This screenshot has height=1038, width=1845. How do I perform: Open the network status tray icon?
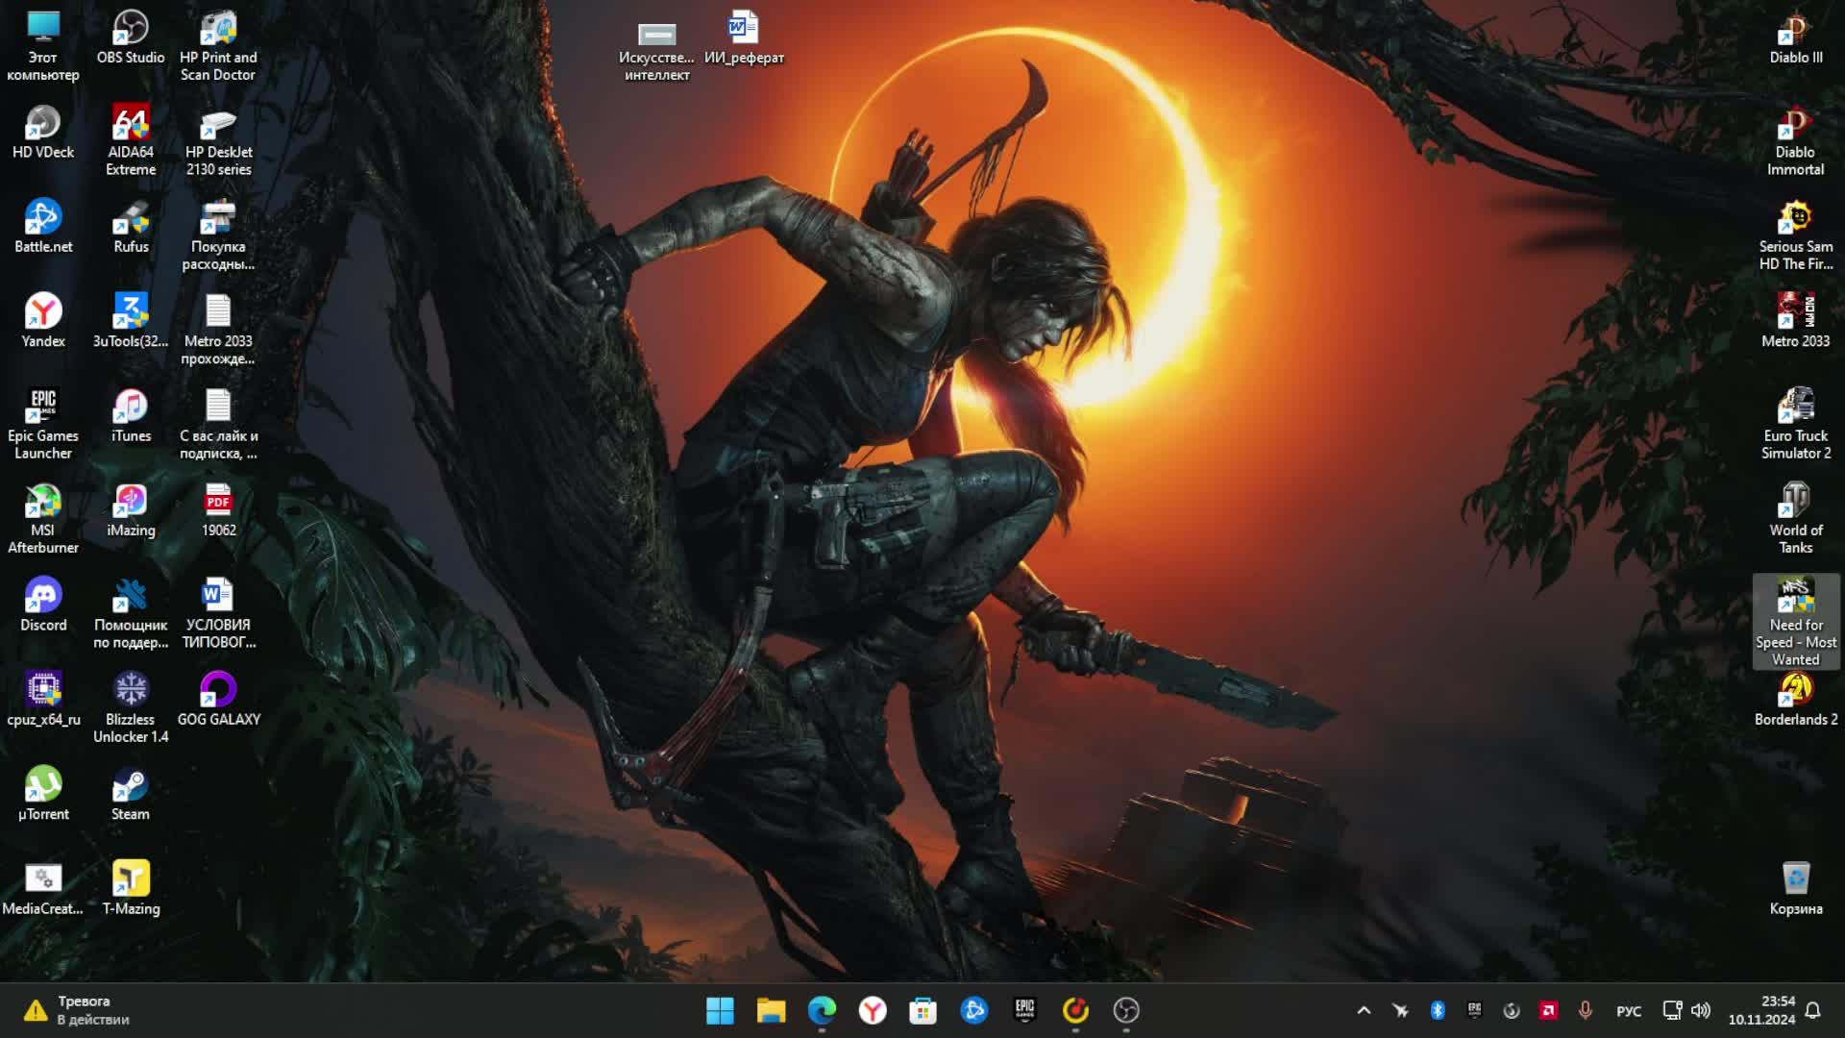(1673, 1010)
